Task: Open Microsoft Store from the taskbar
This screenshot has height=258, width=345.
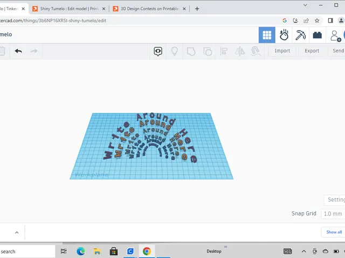Action: pyautogui.click(x=114, y=251)
